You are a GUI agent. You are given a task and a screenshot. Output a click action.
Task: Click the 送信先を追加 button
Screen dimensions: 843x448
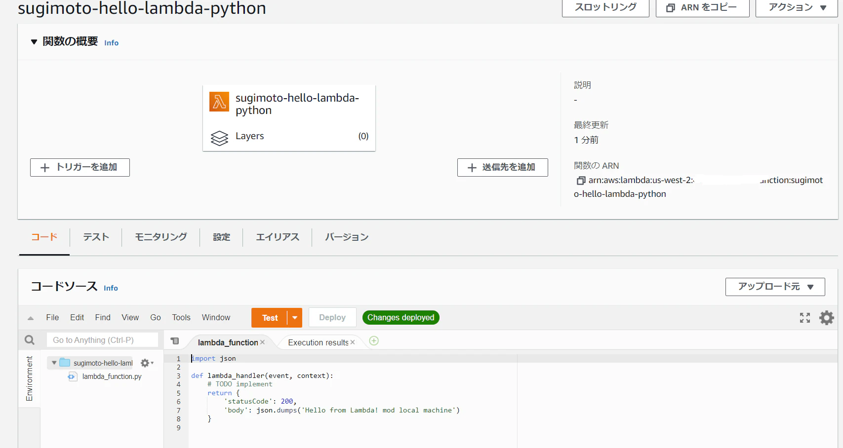click(x=502, y=167)
